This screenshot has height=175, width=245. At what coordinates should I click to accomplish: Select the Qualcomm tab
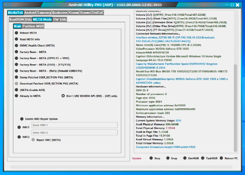[x=60, y=13]
